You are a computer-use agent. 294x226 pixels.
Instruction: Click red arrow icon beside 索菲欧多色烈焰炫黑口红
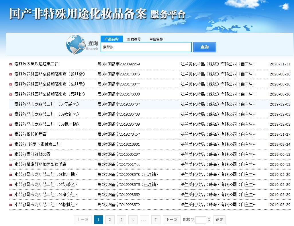click(11, 64)
